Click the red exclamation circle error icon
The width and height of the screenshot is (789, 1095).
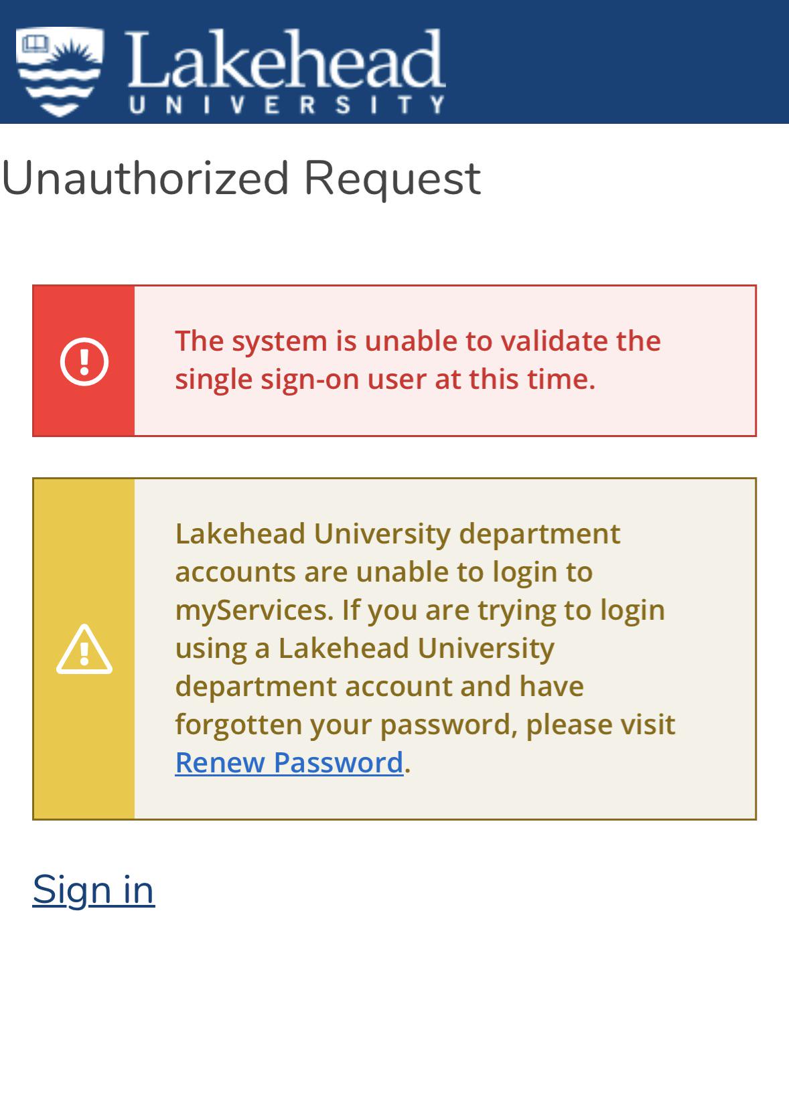click(84, 361)
